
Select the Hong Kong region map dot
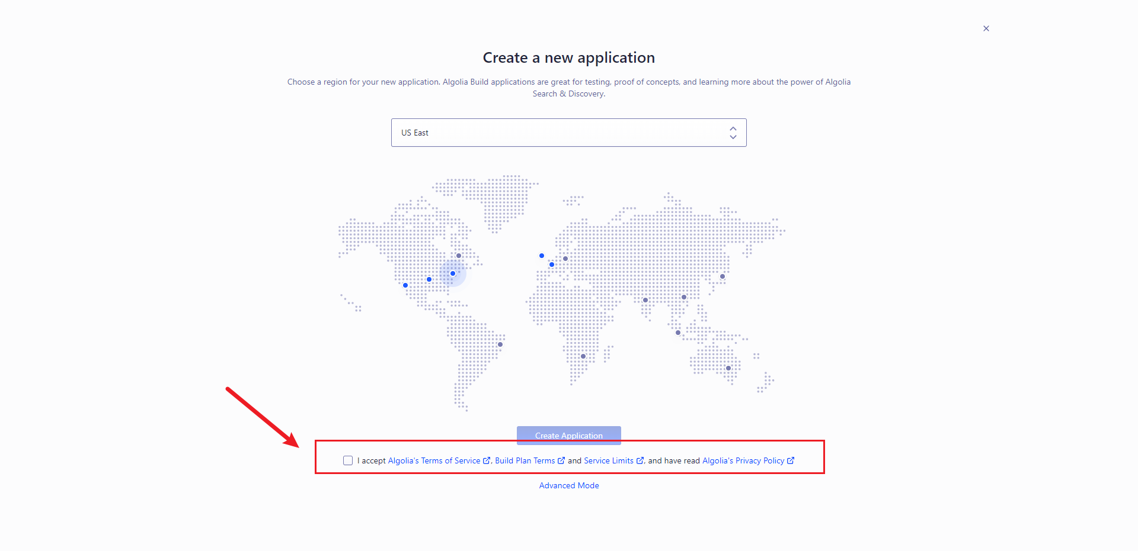coord(684,297)
